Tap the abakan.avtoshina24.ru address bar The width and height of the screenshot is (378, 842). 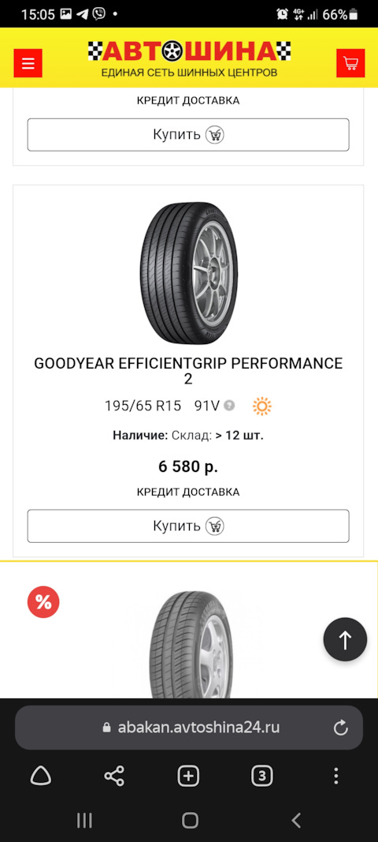pos(189,728)
